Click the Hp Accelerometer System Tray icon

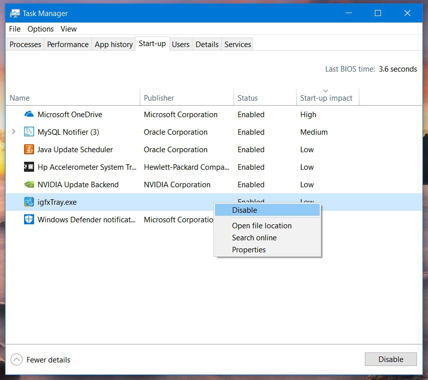click(29, 167)
